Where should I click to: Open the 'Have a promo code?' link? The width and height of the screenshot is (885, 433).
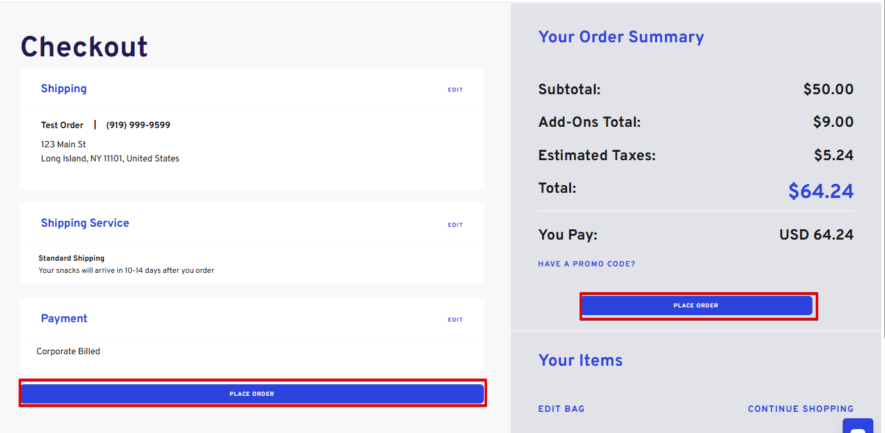point(587,264)
